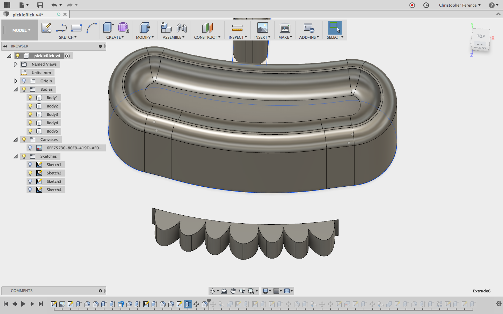
Task: Expand the Named Views folder
Action: 15,64
